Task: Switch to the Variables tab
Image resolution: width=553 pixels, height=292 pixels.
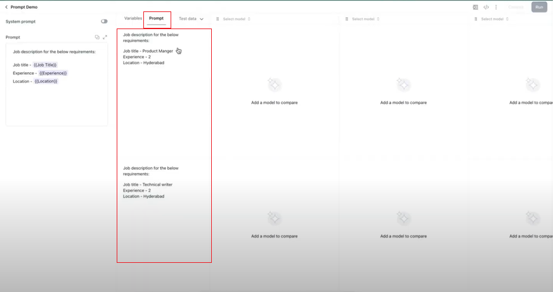Action: [x=133, y=18]
